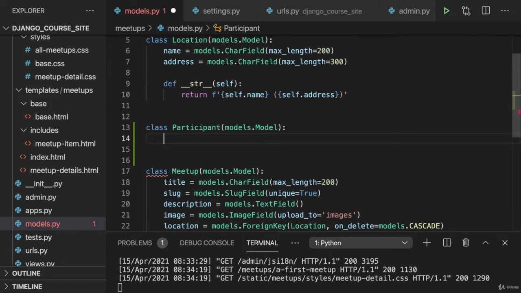This screenshot has width=521, height=293.
Task: Open the terminal selector dropdown 1: Python
Action: tap(361, 243)
